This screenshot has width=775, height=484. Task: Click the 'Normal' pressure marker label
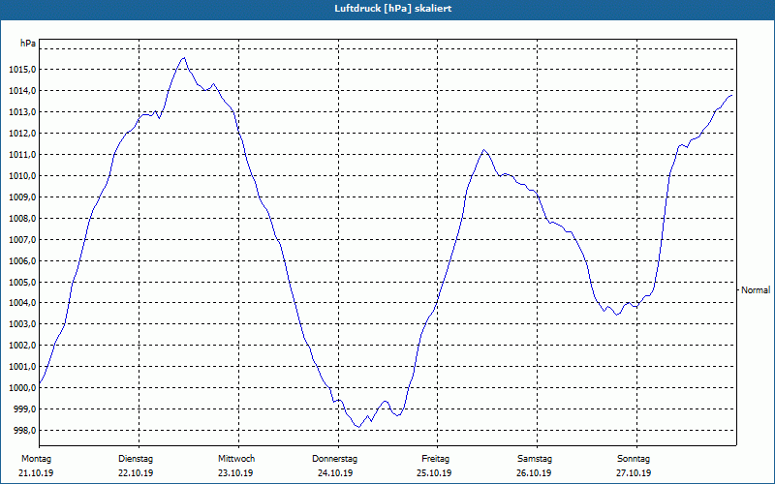pos(756,289)
